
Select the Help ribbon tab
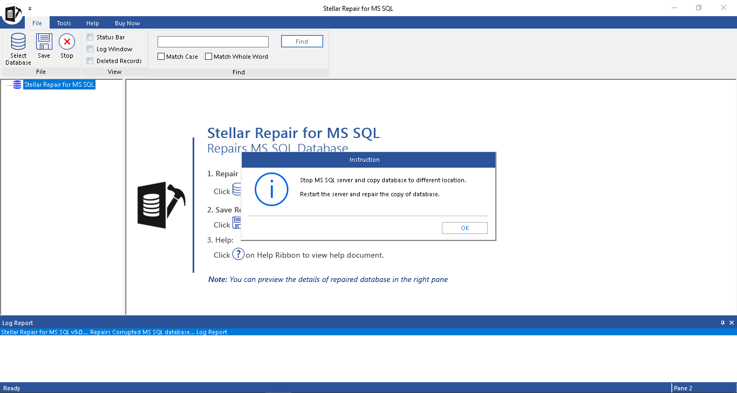click(92, 23)
